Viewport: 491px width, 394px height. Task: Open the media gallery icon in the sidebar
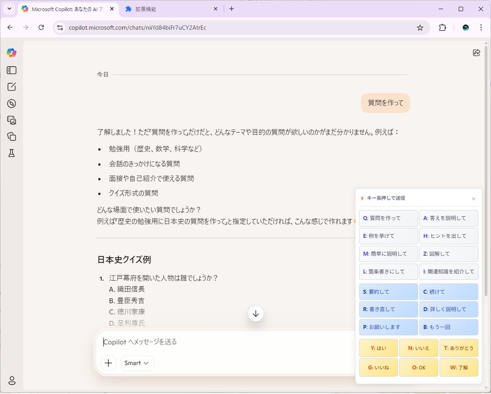coord(12,120)
